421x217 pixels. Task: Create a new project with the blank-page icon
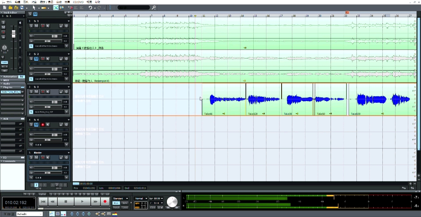[5, 8]
